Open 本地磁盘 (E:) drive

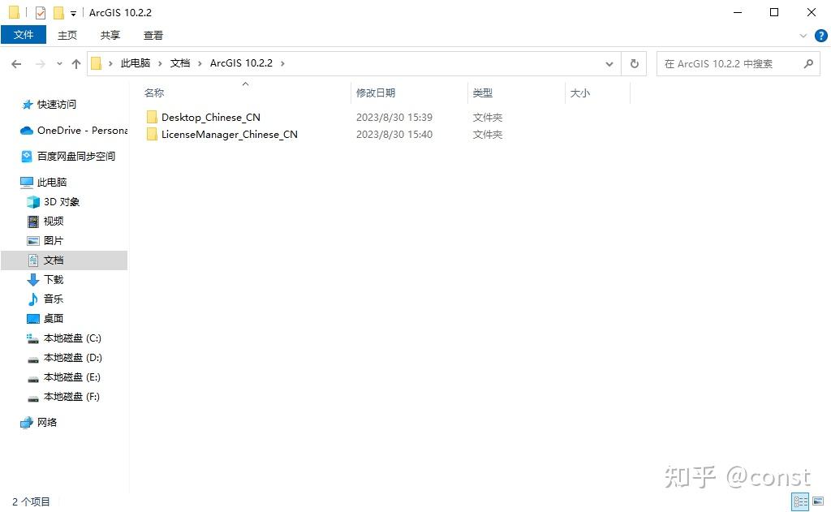72,377
